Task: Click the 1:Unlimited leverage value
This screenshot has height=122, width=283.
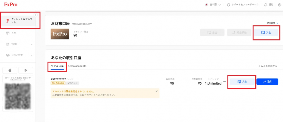Action: click(213, 83)
